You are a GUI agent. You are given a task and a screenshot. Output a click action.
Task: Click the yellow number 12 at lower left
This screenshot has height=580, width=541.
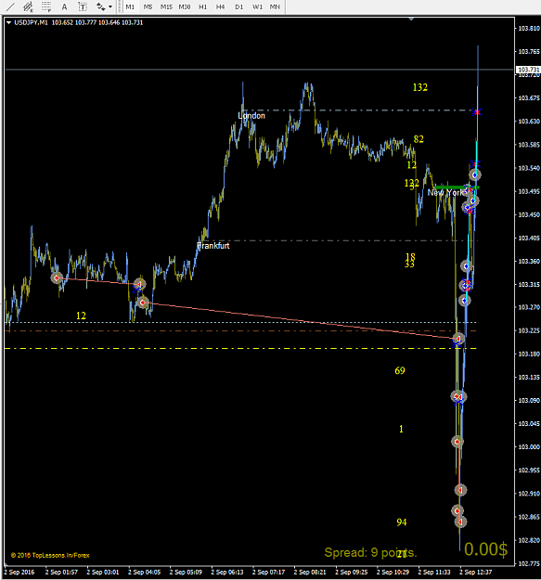[x=81, y=316]
